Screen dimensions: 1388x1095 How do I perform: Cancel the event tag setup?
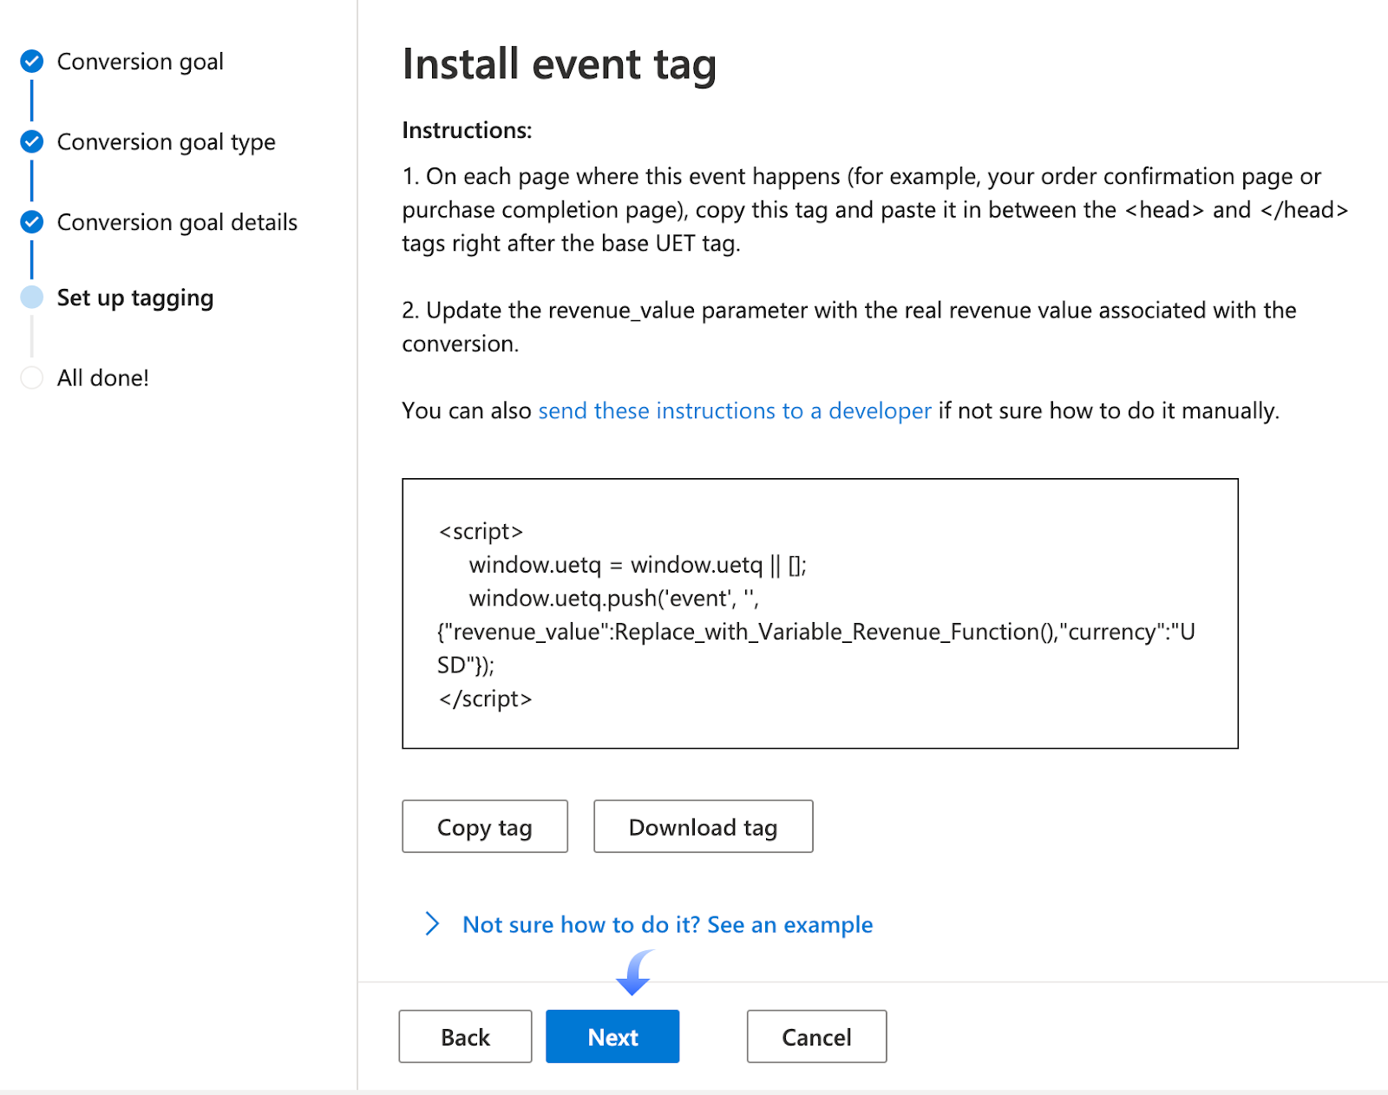(x=816, y=1036)
